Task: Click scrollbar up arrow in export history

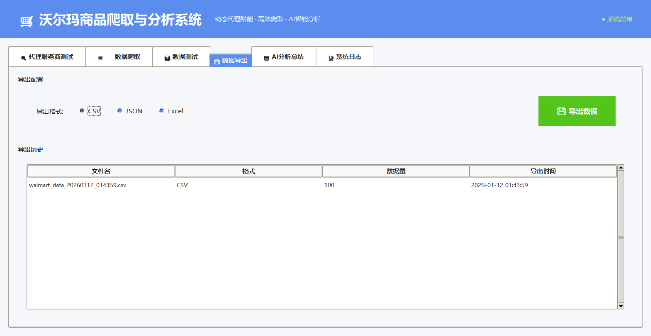Action: tap(621, 168)
